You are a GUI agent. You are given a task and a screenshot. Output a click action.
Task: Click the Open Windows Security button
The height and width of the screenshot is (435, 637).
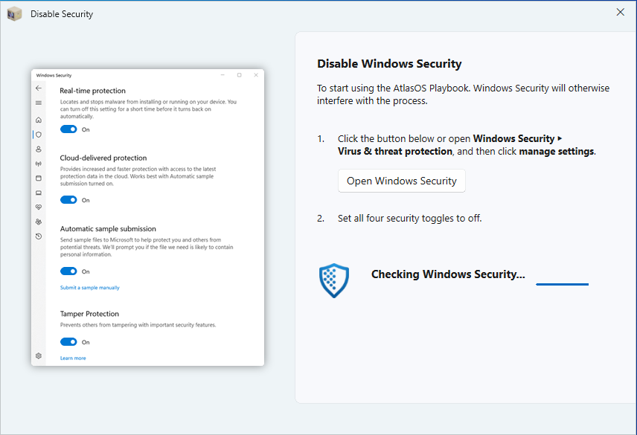[402, 181]
